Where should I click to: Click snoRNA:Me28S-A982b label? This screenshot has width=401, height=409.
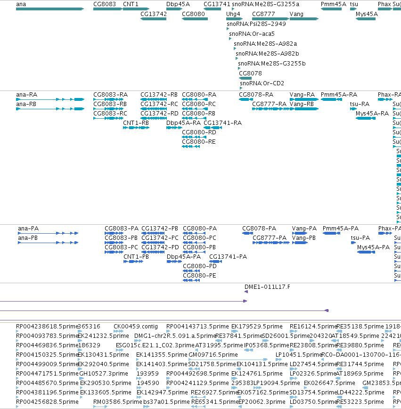coord(267,54)
